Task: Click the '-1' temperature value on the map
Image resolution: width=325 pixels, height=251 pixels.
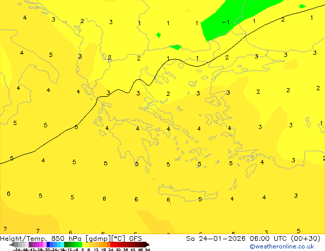Action: tap(226, 22)
